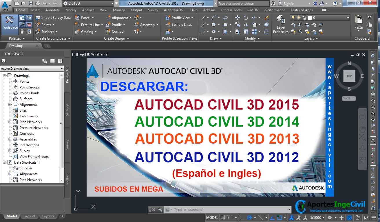Click the Paste icon in Clipboard panel
Image resolution: width=380 pixels, height=222 pixels.
tap(358, 23)
